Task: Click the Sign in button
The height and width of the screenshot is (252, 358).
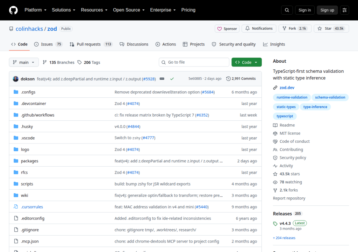Action: (305, 10)
